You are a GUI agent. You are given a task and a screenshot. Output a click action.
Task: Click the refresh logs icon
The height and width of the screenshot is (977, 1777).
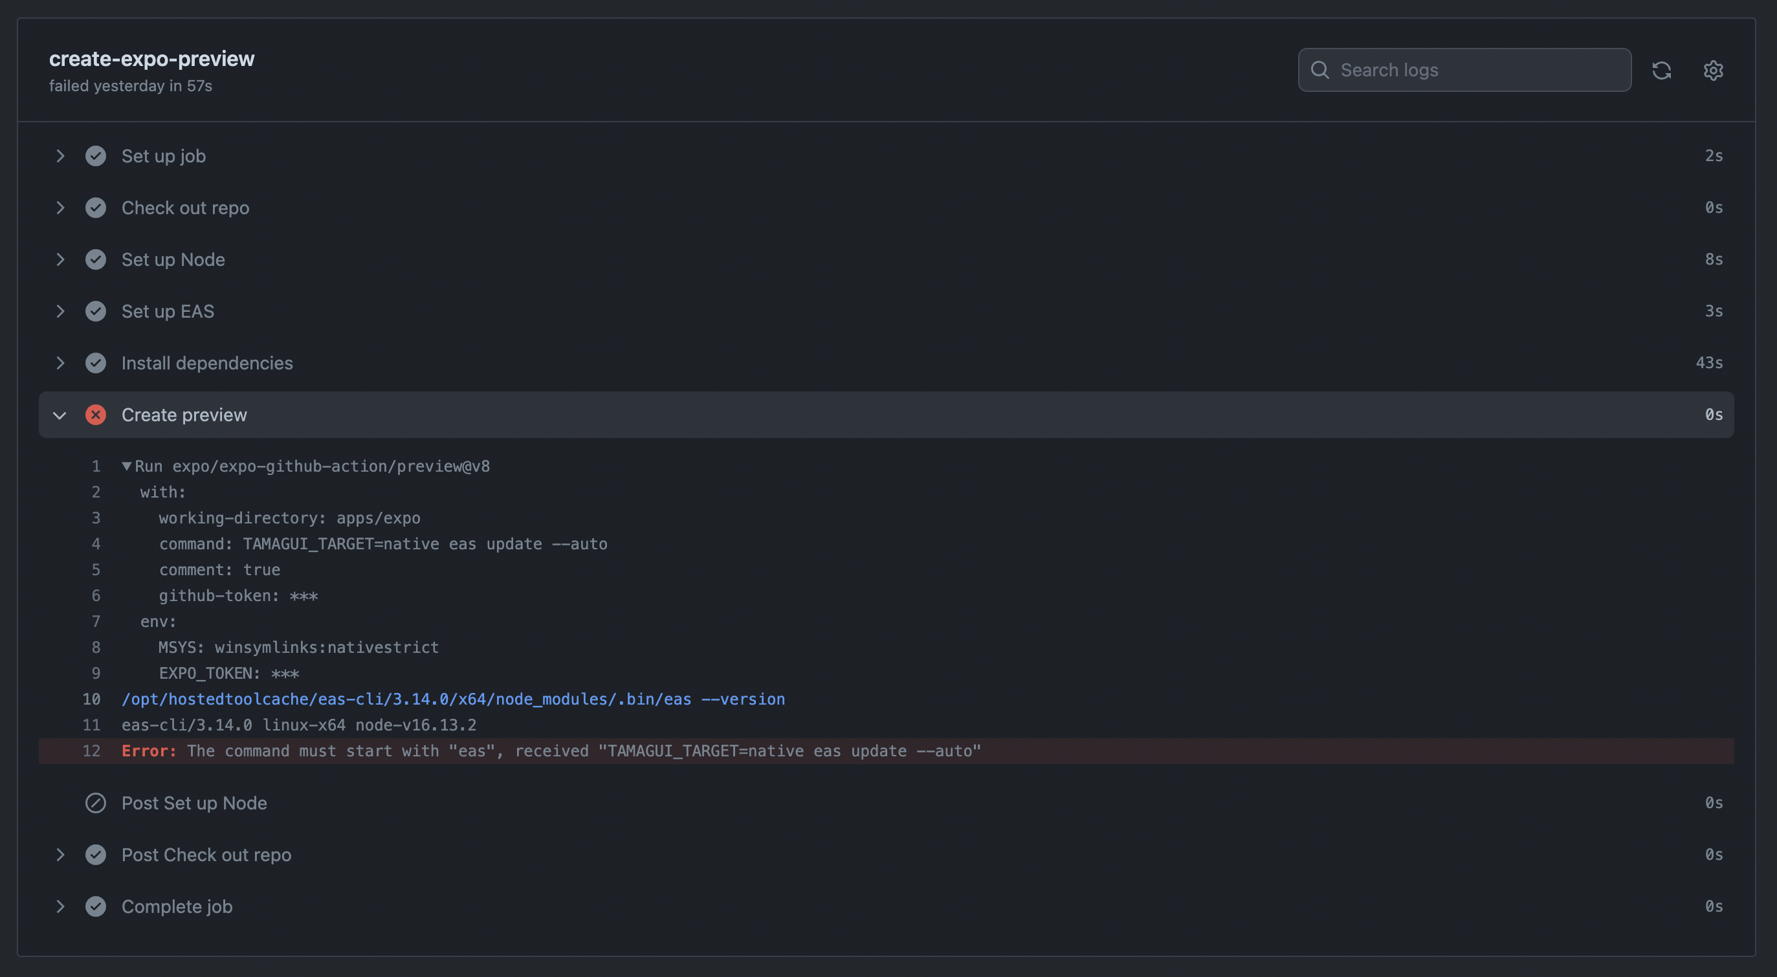click(x=1662, y=70)
